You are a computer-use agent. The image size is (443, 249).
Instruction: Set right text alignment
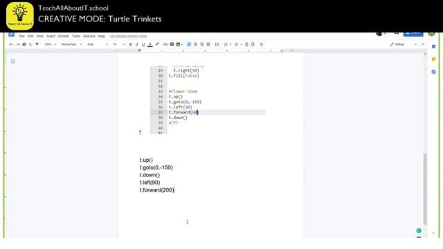tap(201, 44)
